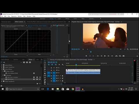Switch to Media Browser tab
This screenshot has height=104, width=139.
(5, 60)
